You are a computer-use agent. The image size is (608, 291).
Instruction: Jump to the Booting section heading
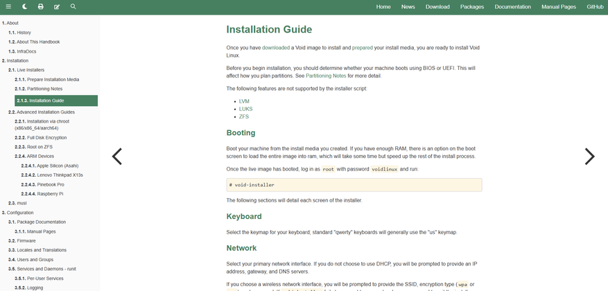241,132
